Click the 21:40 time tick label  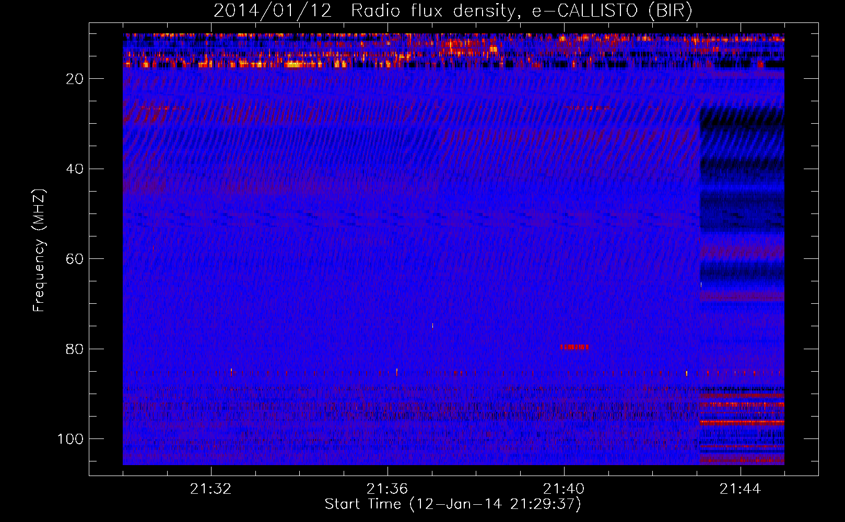(564, 489)
